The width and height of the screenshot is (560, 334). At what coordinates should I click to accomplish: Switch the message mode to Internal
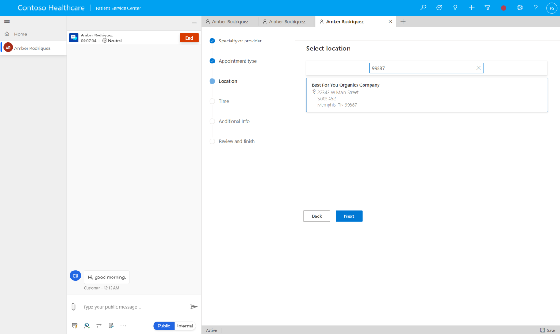(185, 326)
